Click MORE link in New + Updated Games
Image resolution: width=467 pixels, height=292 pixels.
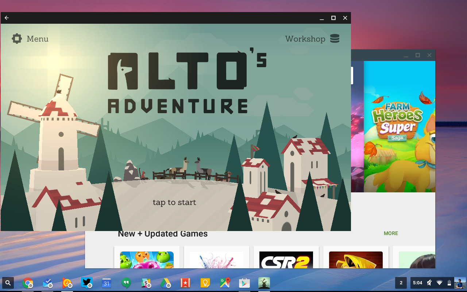[391, 233]
